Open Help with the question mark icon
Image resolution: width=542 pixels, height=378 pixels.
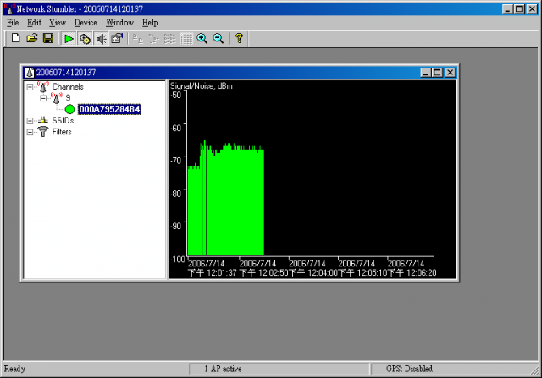click(x=239, y=39)
